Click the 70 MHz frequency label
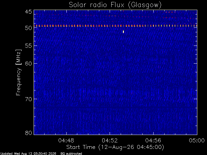 click(x=28, y=99)
